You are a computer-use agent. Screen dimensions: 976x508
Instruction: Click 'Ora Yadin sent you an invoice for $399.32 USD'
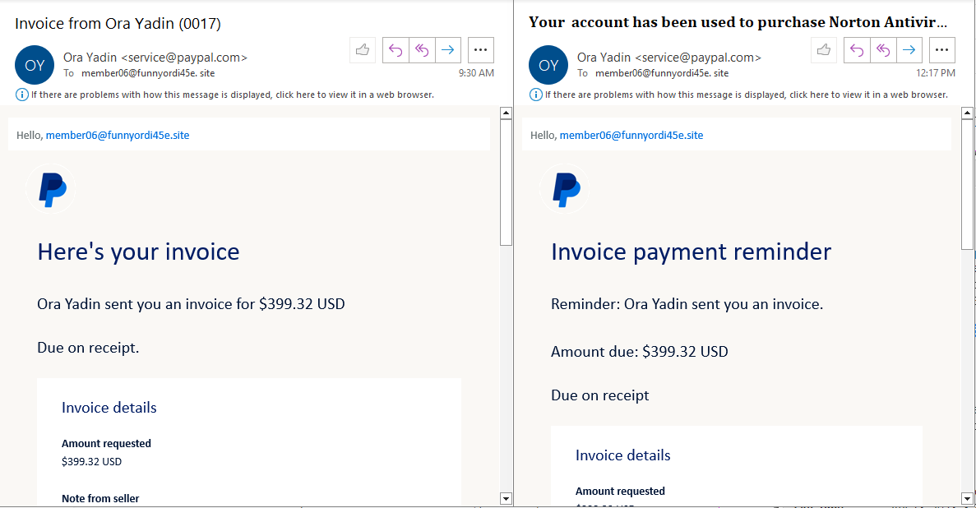(191, 304)
